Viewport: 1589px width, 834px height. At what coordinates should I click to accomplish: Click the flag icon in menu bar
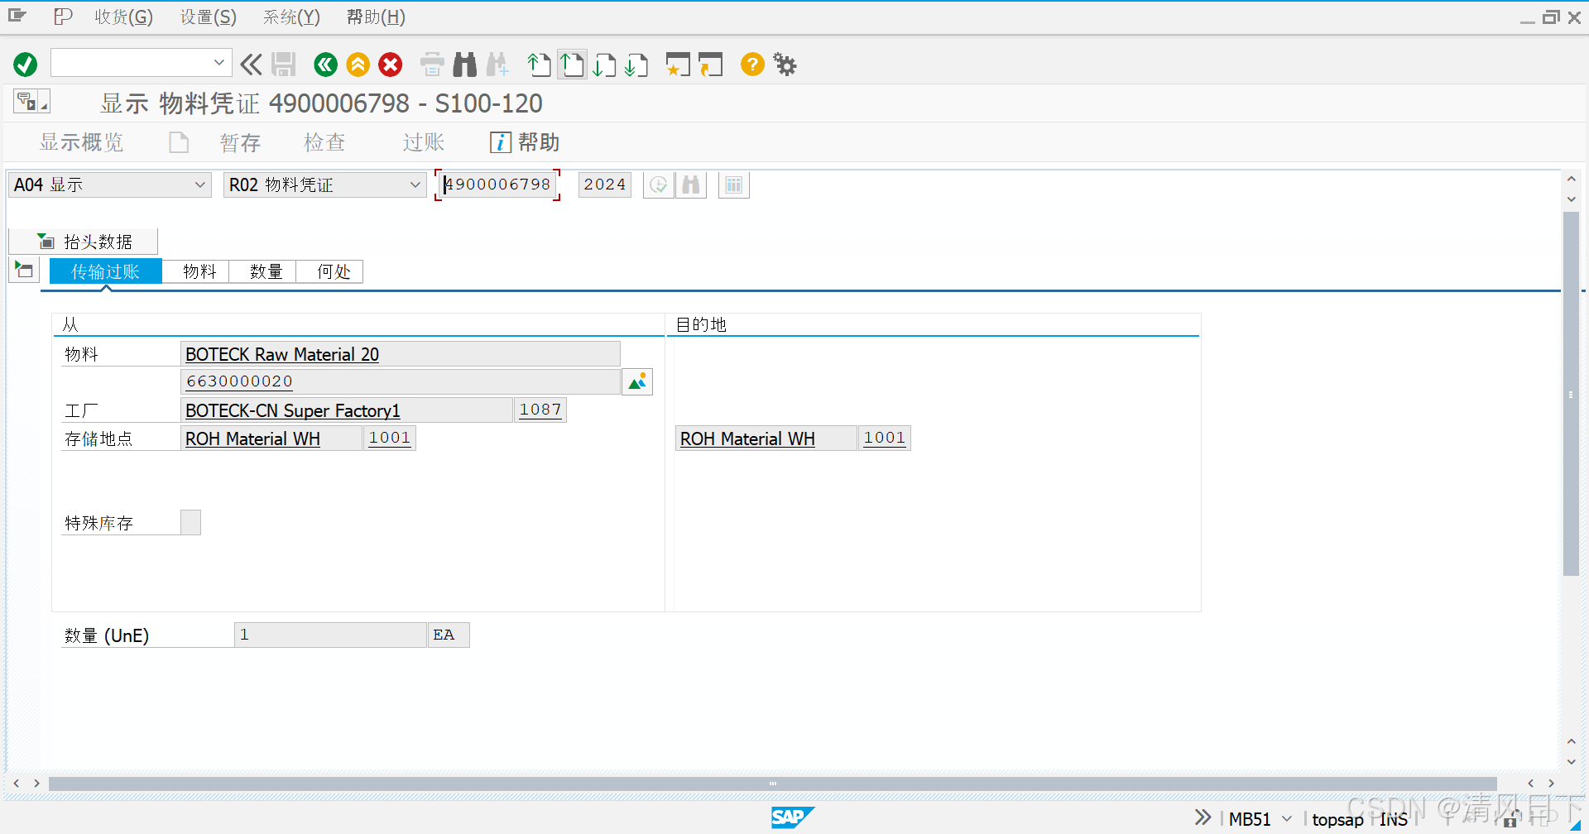63,17
